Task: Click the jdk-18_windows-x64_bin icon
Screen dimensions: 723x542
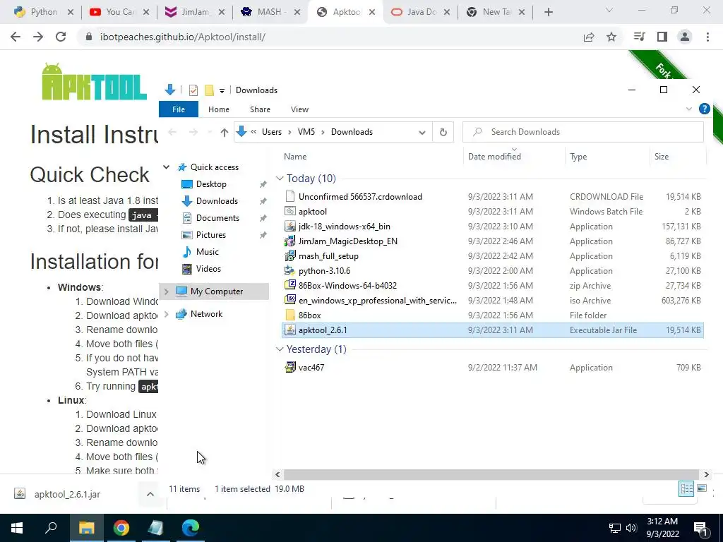Action: click(290, 227)
